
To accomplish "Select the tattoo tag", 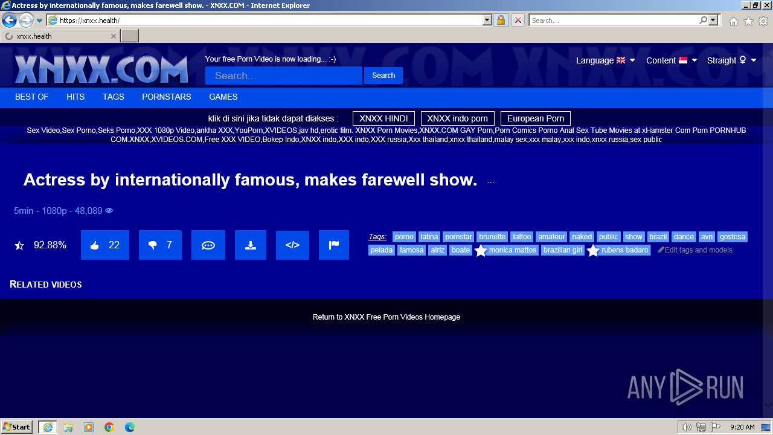I will tap(522, 237).
